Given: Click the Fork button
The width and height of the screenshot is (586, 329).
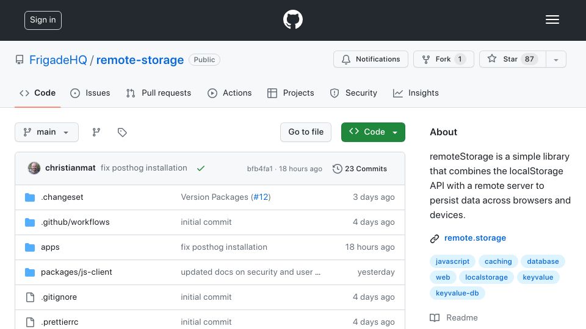Looking at the screenshot, I should point(444,59).
